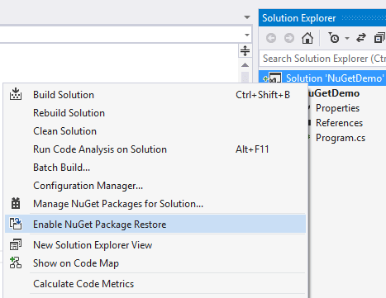The height and width of the screenshot is (298, 386).
Task: Select Enable NuGet Package Restore
Action: pos(155,225)
